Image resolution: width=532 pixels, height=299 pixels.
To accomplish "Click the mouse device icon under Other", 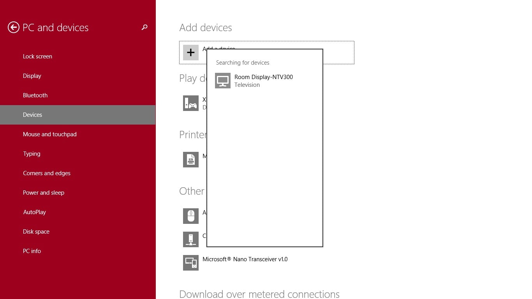I will [x=190, y=216].
